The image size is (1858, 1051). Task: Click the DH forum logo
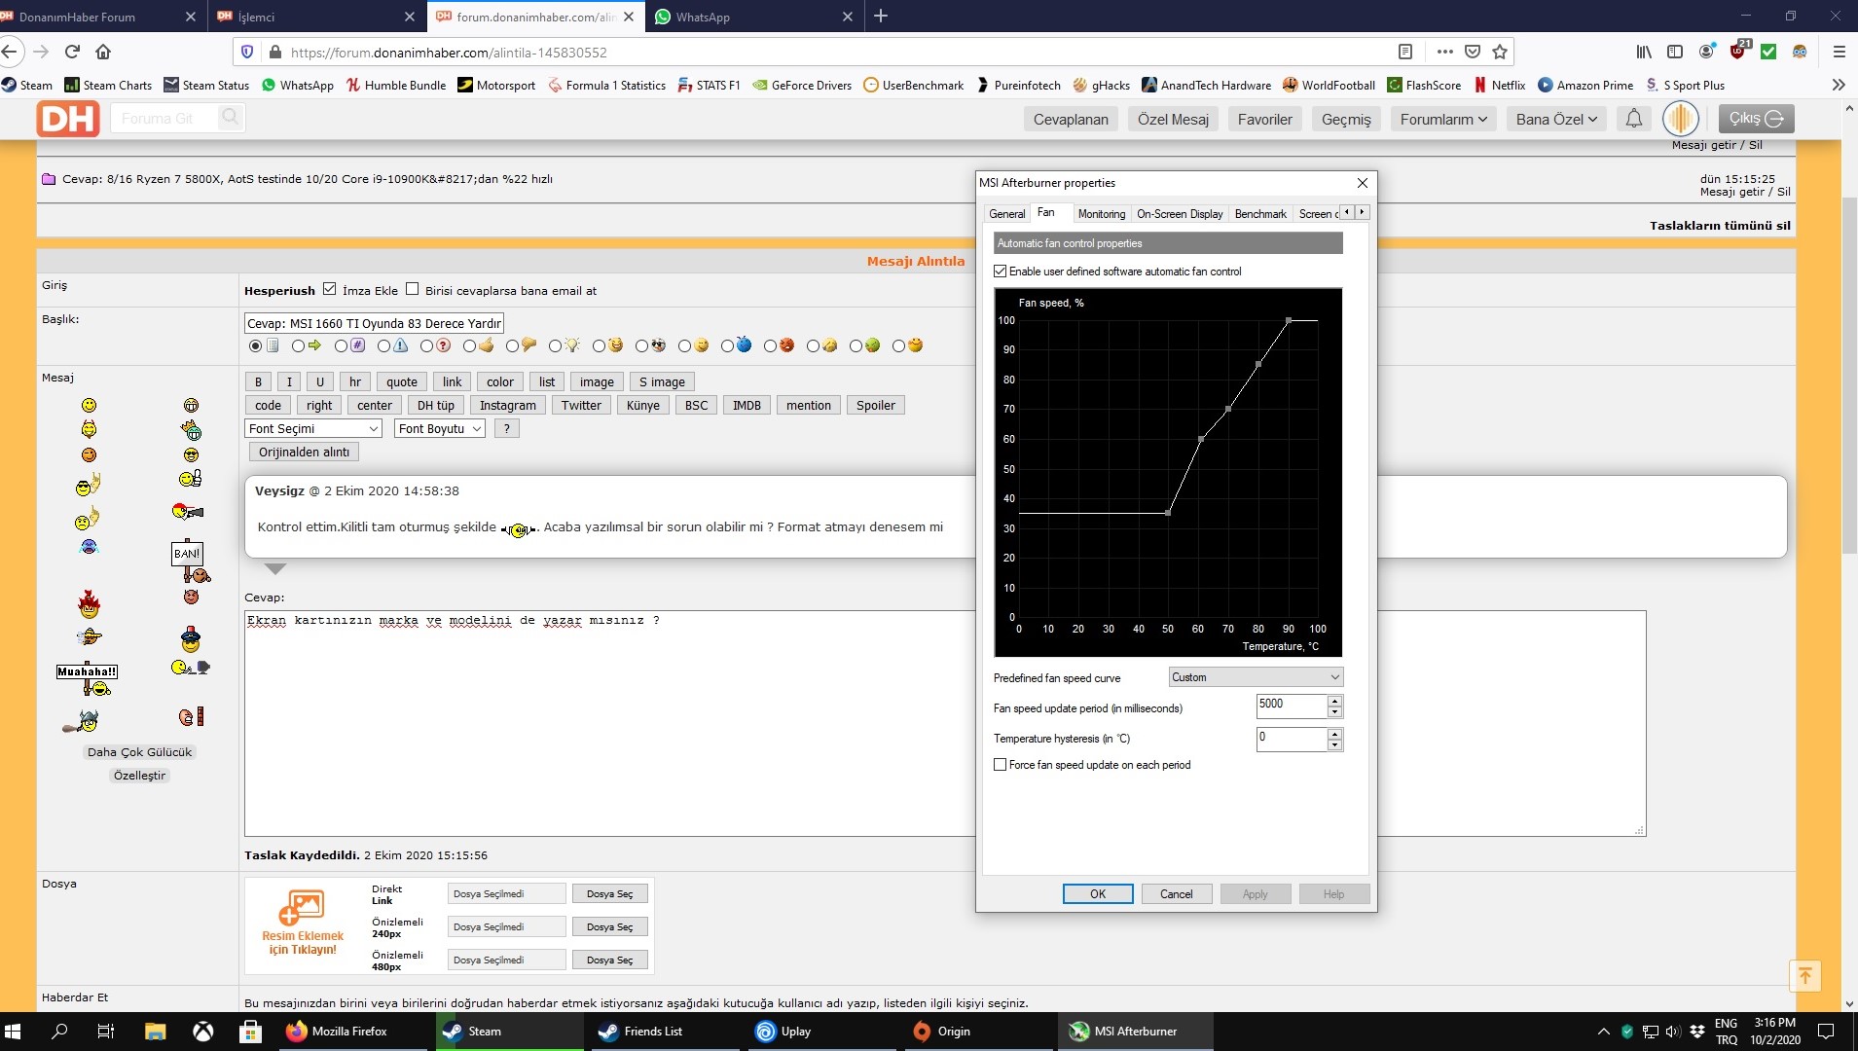68,119
